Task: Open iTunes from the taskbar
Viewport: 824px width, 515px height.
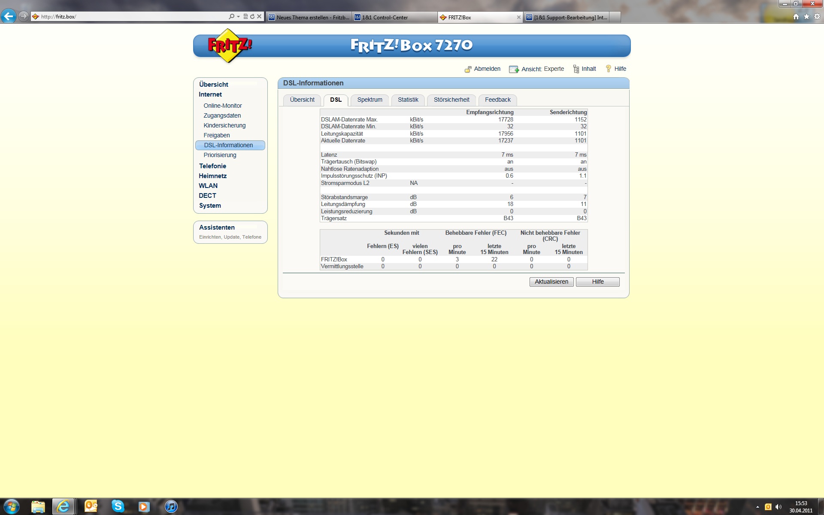Action: pyautogui.click(x=171, y=507)
